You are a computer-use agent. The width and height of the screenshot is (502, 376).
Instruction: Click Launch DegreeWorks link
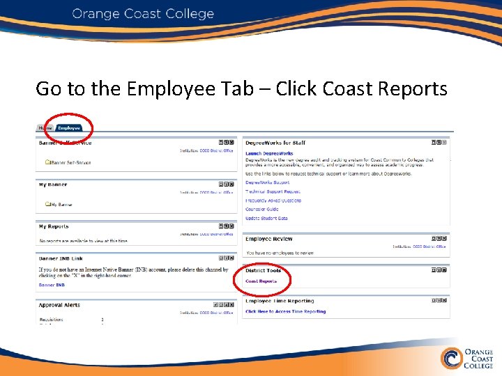(269, 153)
